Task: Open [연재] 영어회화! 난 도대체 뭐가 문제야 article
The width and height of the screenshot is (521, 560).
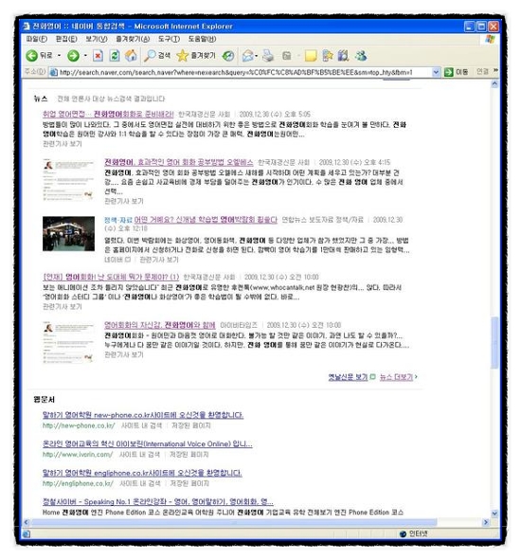Action: pyautogui.click(x=111, y=277)
